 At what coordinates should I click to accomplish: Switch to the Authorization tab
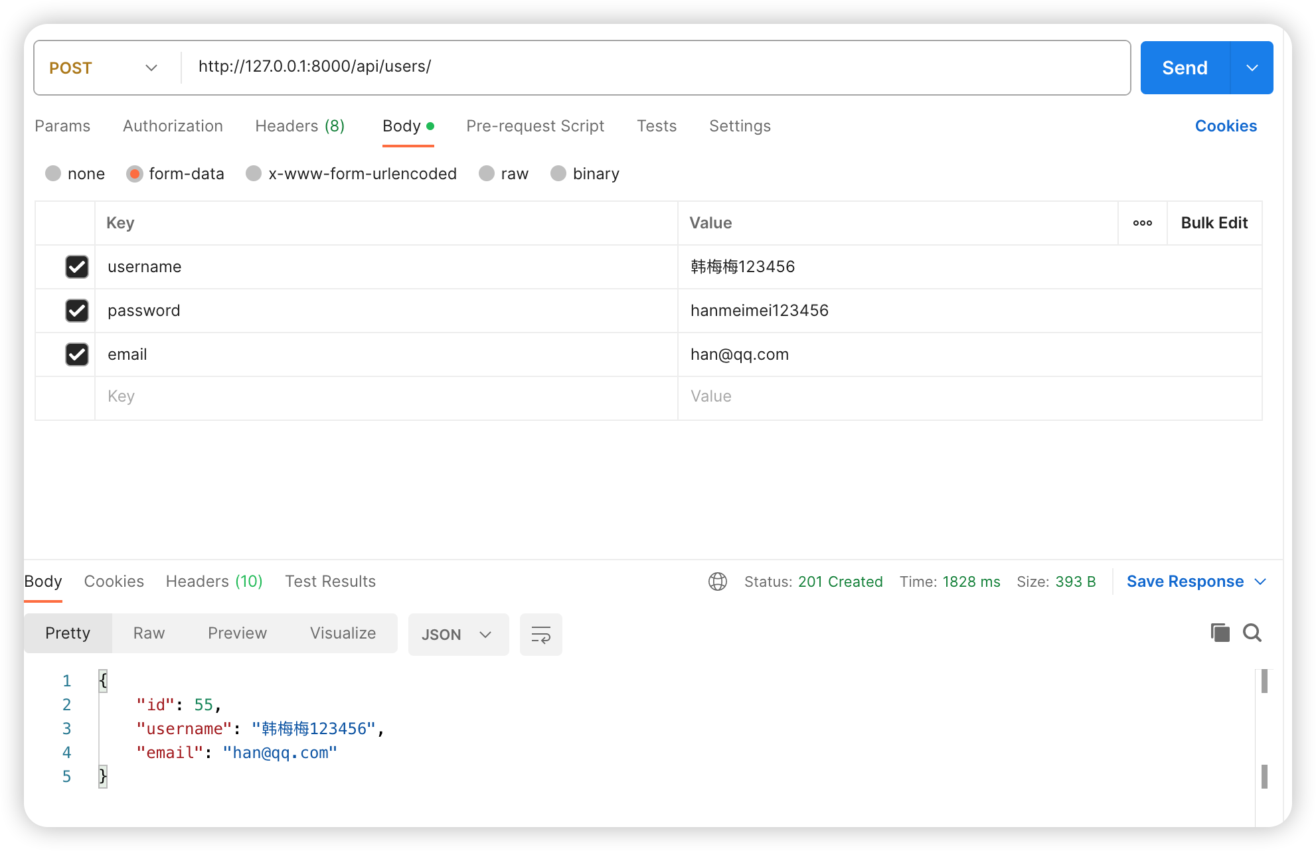click(x=173, y=126)
